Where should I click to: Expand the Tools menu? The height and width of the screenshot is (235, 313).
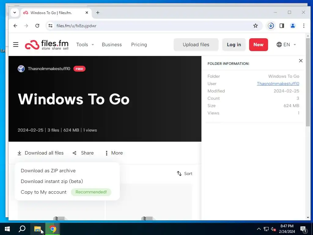(x=85, y=45)
